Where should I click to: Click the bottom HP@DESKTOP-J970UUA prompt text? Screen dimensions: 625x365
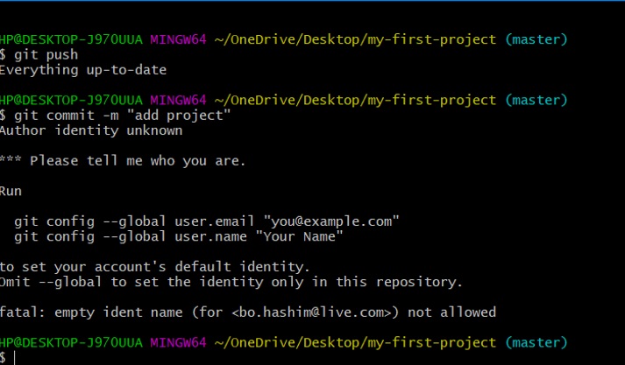[x=71, y=343]
